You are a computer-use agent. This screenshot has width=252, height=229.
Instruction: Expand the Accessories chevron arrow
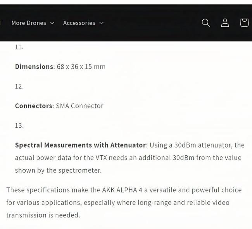coord(102,23)
